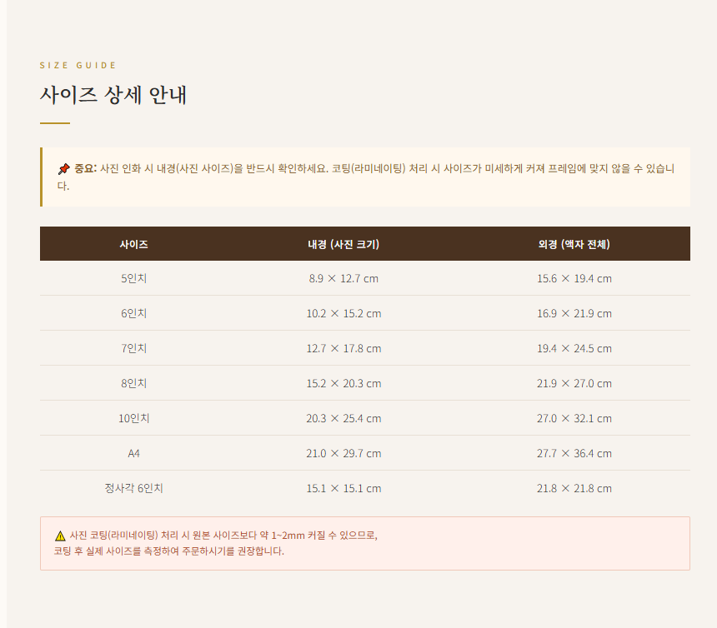
Task: Click the pushpin icon in the important notice
Action: coord(63,169)
